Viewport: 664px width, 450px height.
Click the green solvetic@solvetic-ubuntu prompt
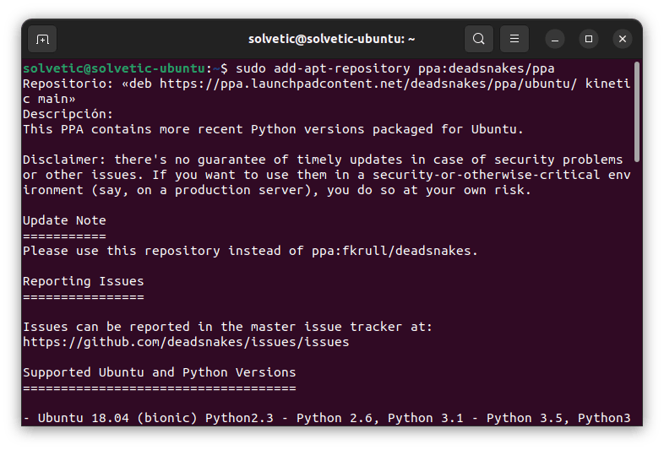(114, 68)
